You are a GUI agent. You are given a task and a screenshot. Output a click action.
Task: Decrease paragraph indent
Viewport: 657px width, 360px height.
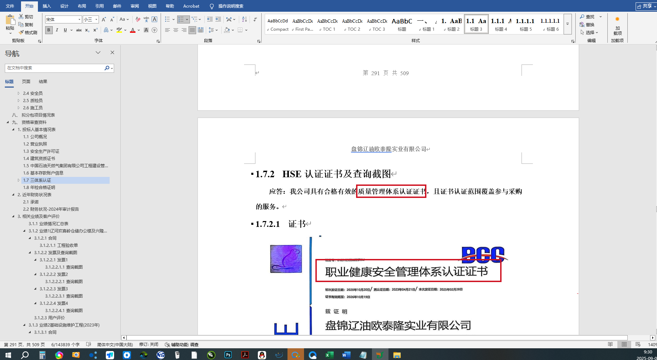[x=210, y=20]
